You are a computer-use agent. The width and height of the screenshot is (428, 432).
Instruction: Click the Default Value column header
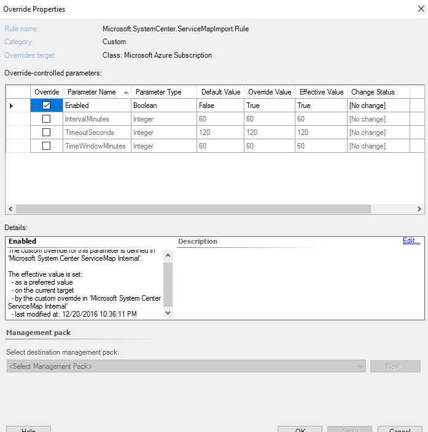tap(220, 92)
